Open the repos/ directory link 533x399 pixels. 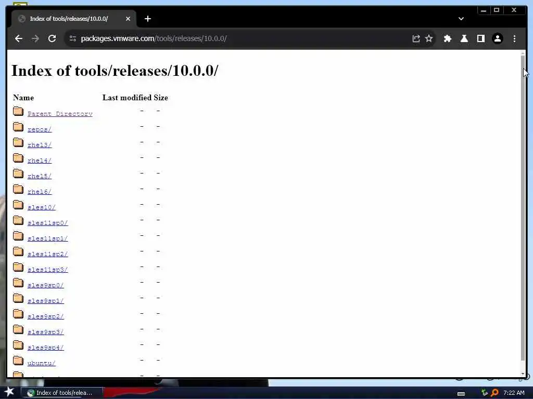pyautogui.click(x=40, y=129)
